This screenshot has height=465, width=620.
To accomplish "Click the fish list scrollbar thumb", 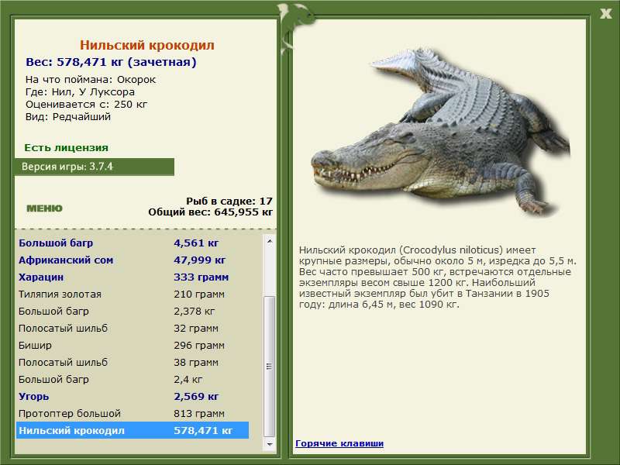I will tap(269, 367).
